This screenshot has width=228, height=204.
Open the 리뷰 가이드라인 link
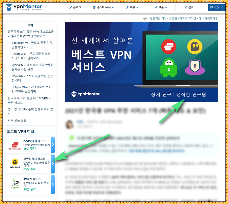pyautogui.click(x=208, y=18)
